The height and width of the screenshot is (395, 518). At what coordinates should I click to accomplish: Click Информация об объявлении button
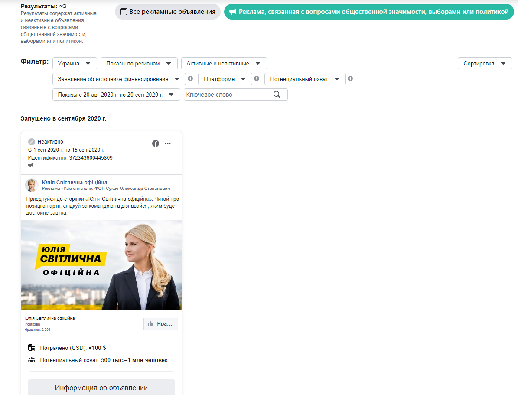[101, 388]
